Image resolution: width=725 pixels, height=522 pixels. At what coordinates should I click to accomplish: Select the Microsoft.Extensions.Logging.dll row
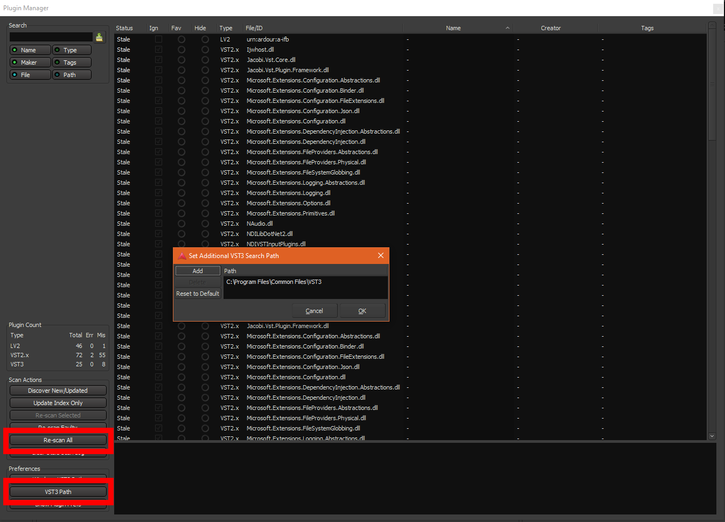(410, 193)
